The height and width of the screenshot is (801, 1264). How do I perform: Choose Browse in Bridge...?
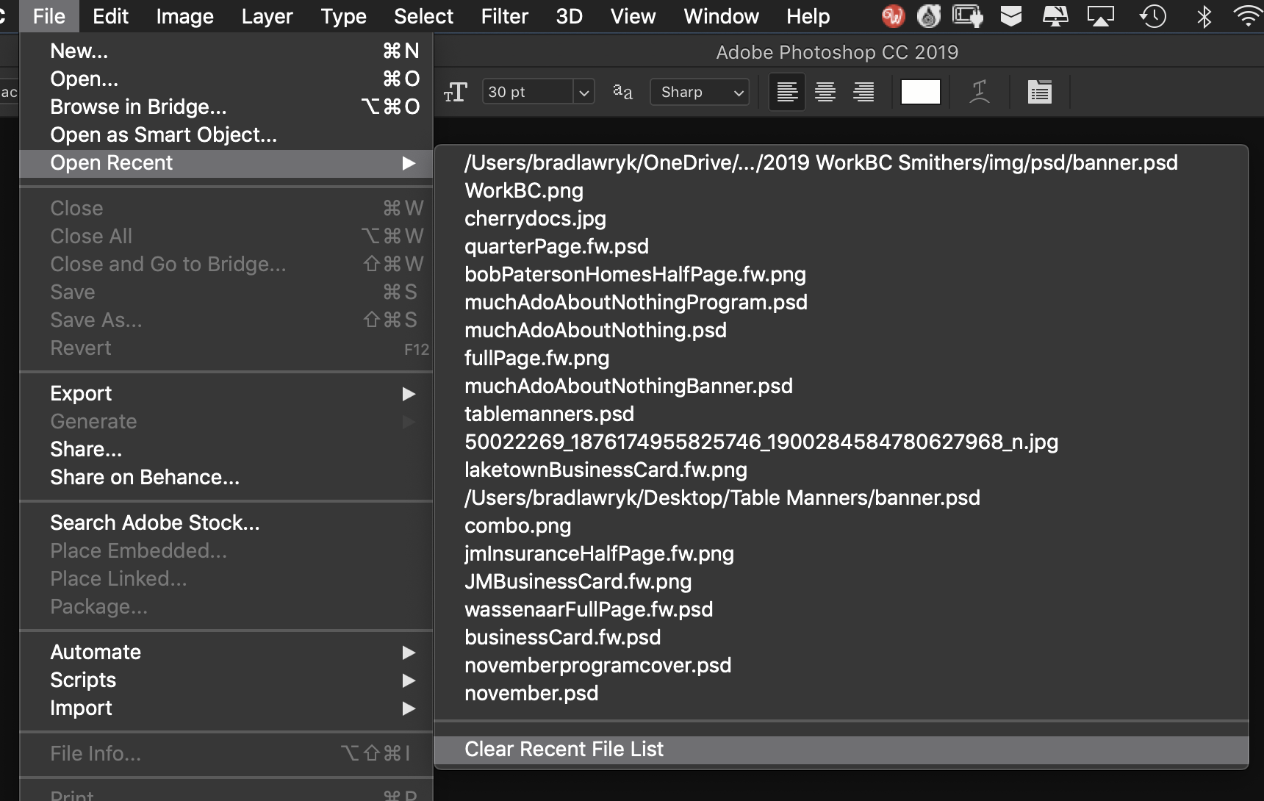pyautogui.click(x=226, y=107)
